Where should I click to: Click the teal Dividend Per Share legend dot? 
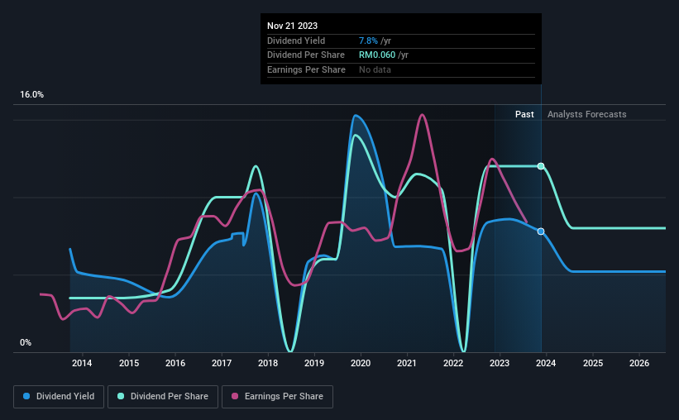121,396
